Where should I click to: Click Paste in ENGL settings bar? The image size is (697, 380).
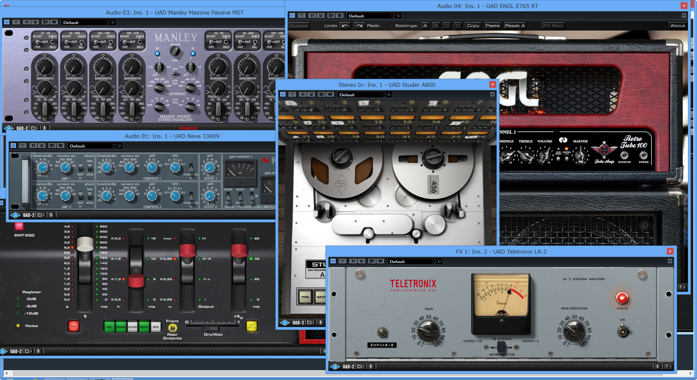tap(493, 25)
